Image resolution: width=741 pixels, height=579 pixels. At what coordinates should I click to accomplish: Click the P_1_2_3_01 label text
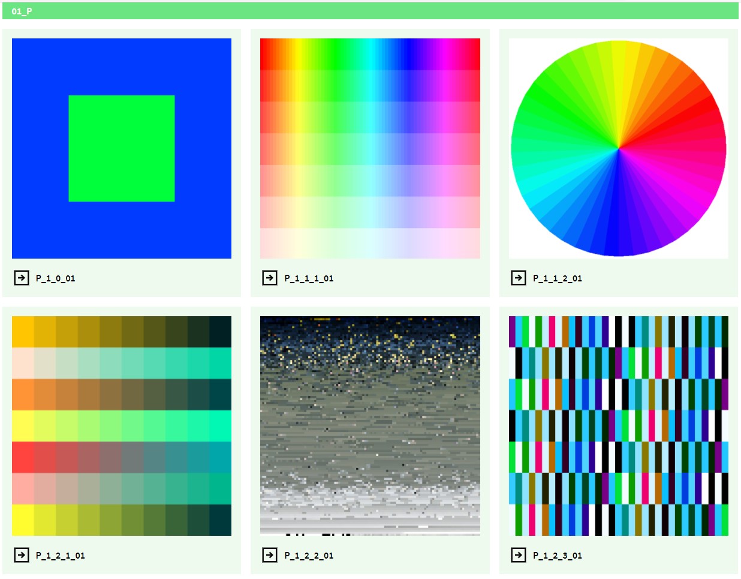pyautogui.click(x=558, y=555)
